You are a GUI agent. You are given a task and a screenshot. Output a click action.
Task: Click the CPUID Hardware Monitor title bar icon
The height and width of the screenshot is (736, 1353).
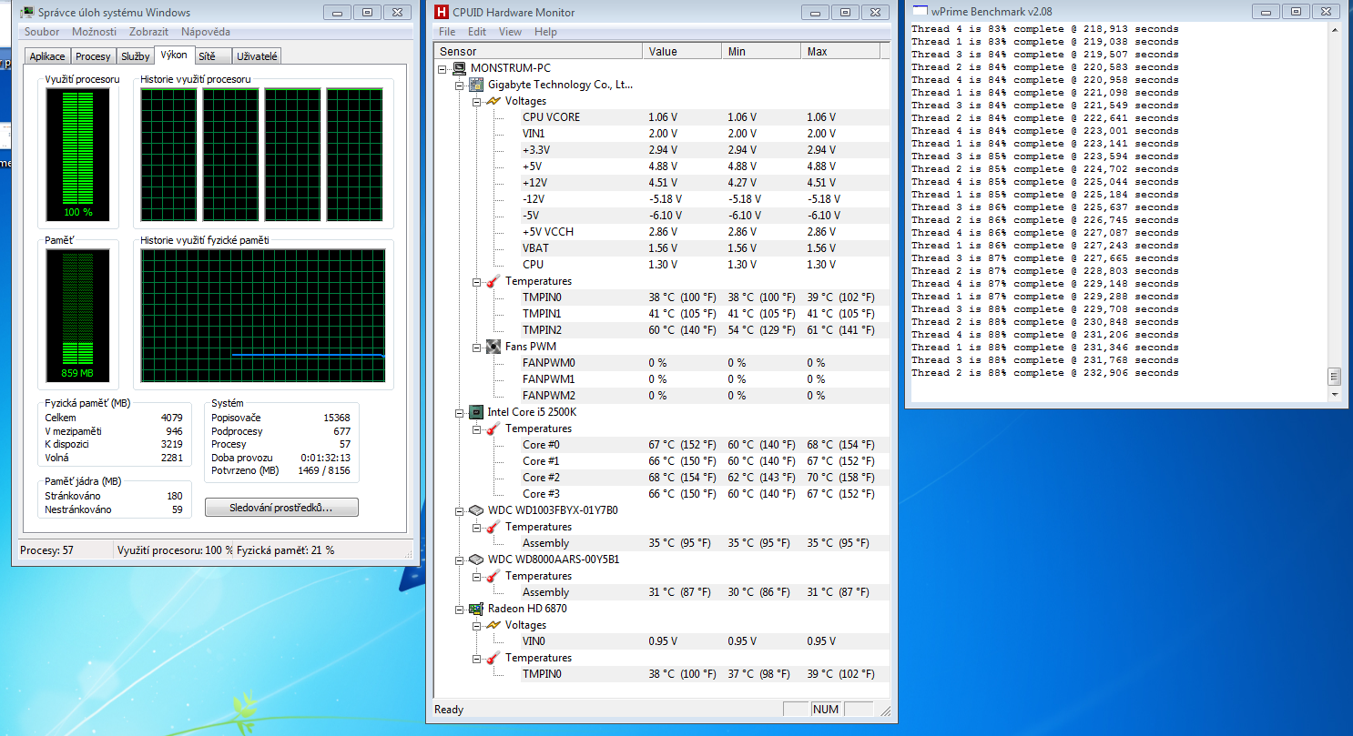442,13
